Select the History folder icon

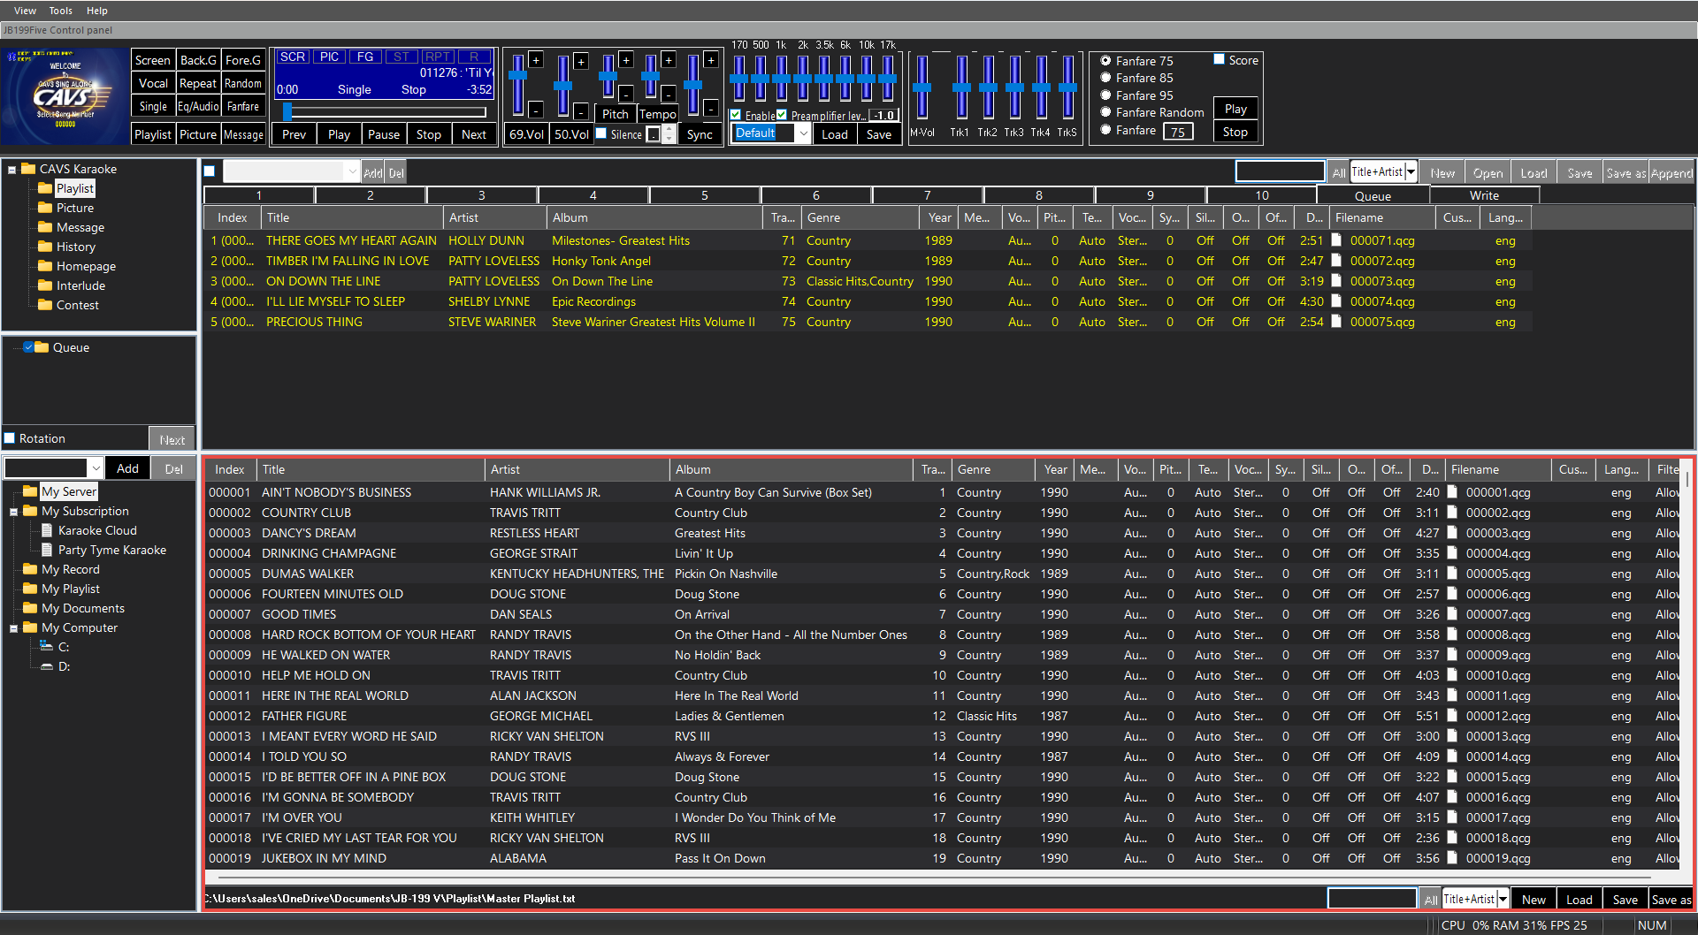pos(45,247)
